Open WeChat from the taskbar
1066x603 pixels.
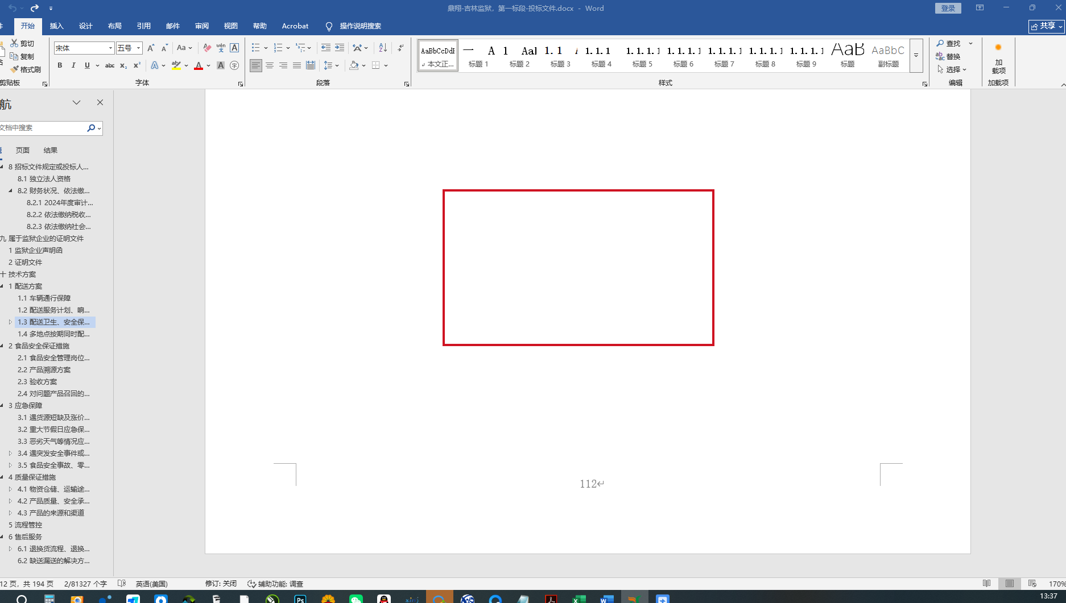(356, 599)
